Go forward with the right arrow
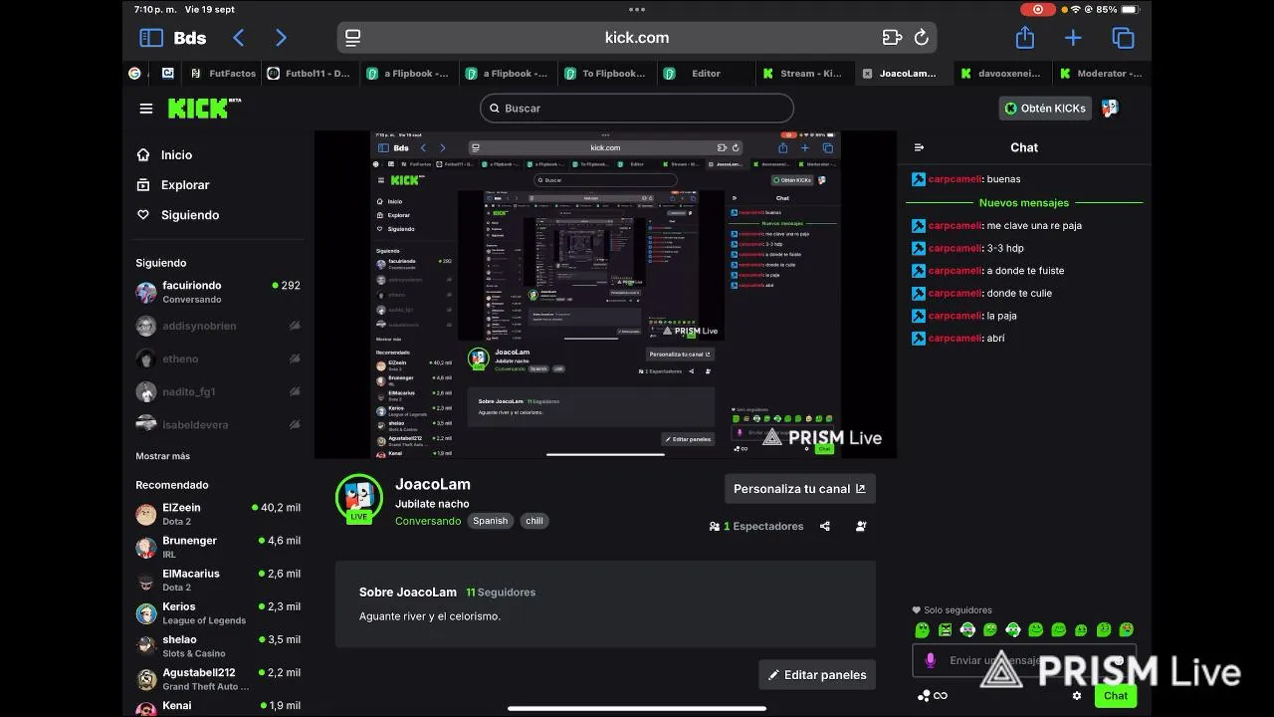Viewport: 1274px width, 717px height. (281, 38)
